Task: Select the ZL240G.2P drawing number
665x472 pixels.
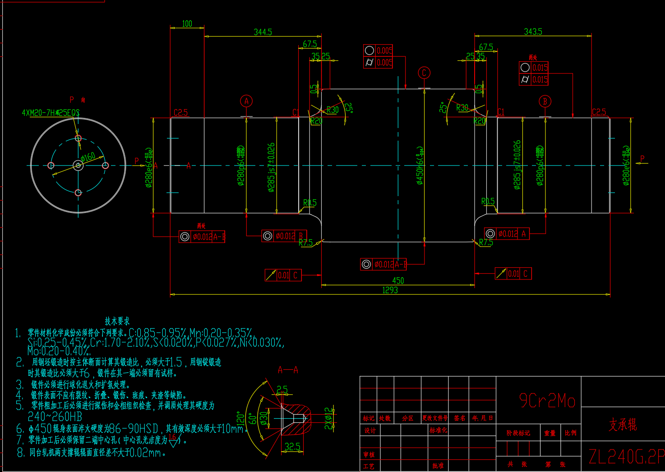Action: tap(626, 457)
